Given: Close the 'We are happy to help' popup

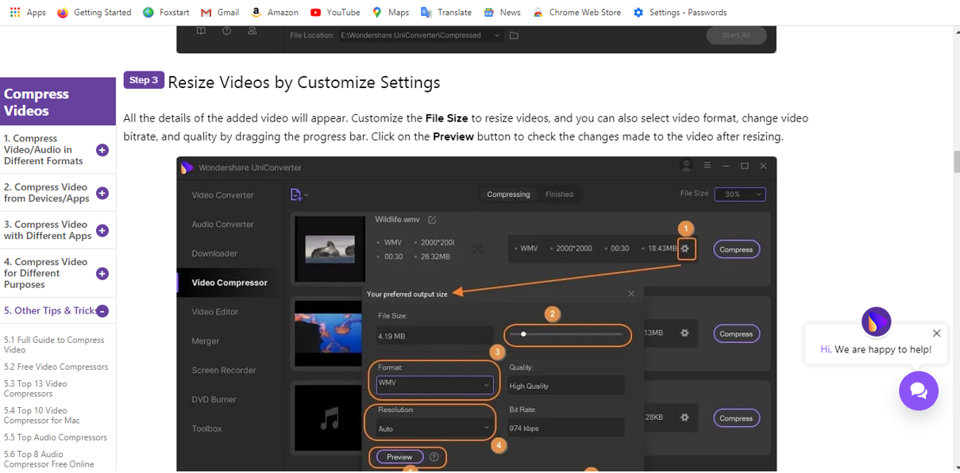Looking at the screenshot, I should point(936,333).
